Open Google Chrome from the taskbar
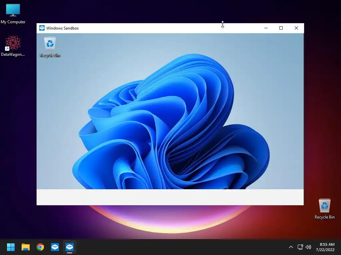 tap(40, 247)
